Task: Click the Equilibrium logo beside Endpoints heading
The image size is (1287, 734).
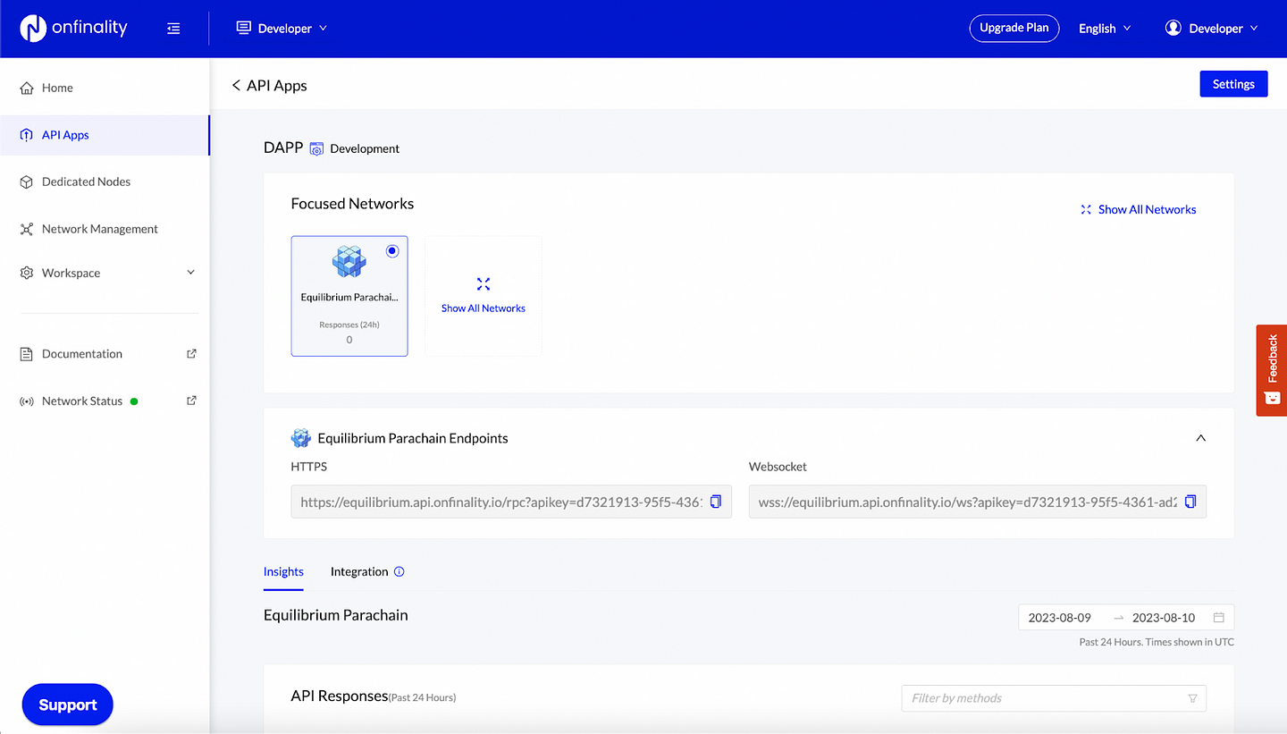Action: pos(301,438)
